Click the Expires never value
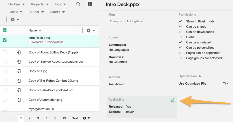 130,112
